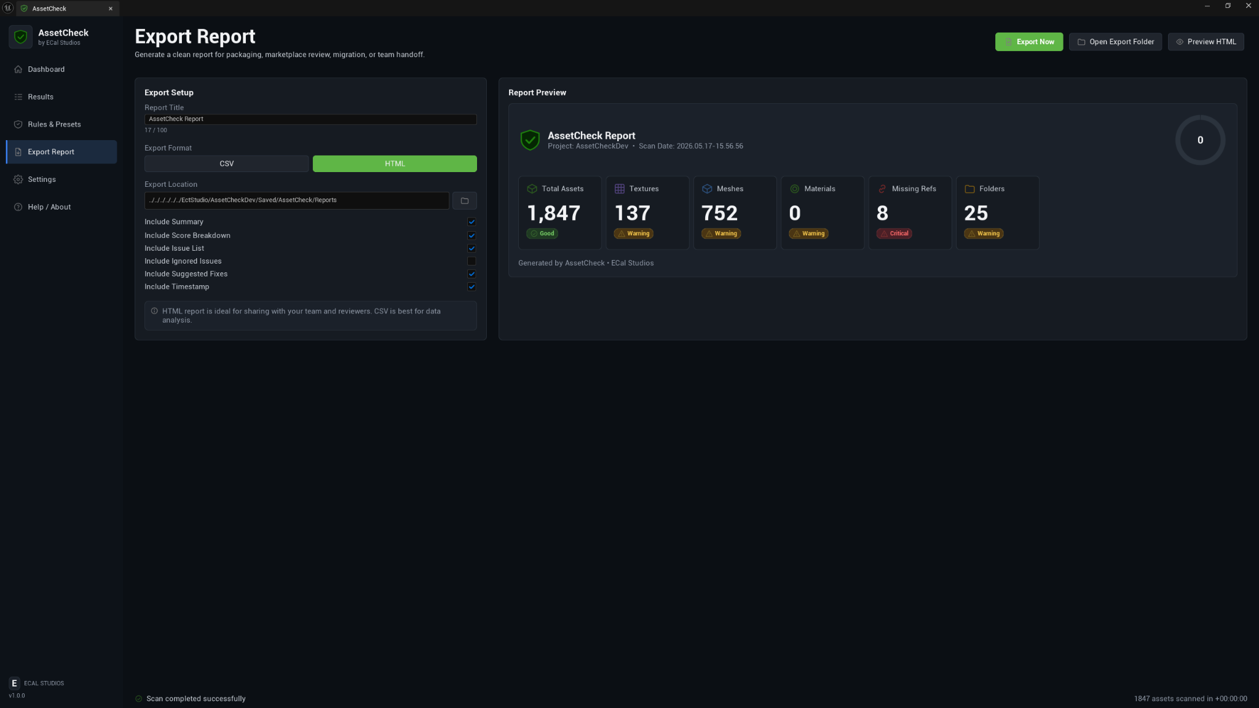Click the Meshes box icon
The height and width of the screenshot is (708, 1259).
pyautogui.click(x=707, y=189)
